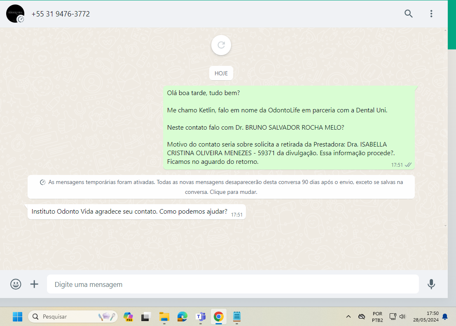Open the contact's profile picture
This screenshot has height=326, width=456.
(x=15, y=14)
